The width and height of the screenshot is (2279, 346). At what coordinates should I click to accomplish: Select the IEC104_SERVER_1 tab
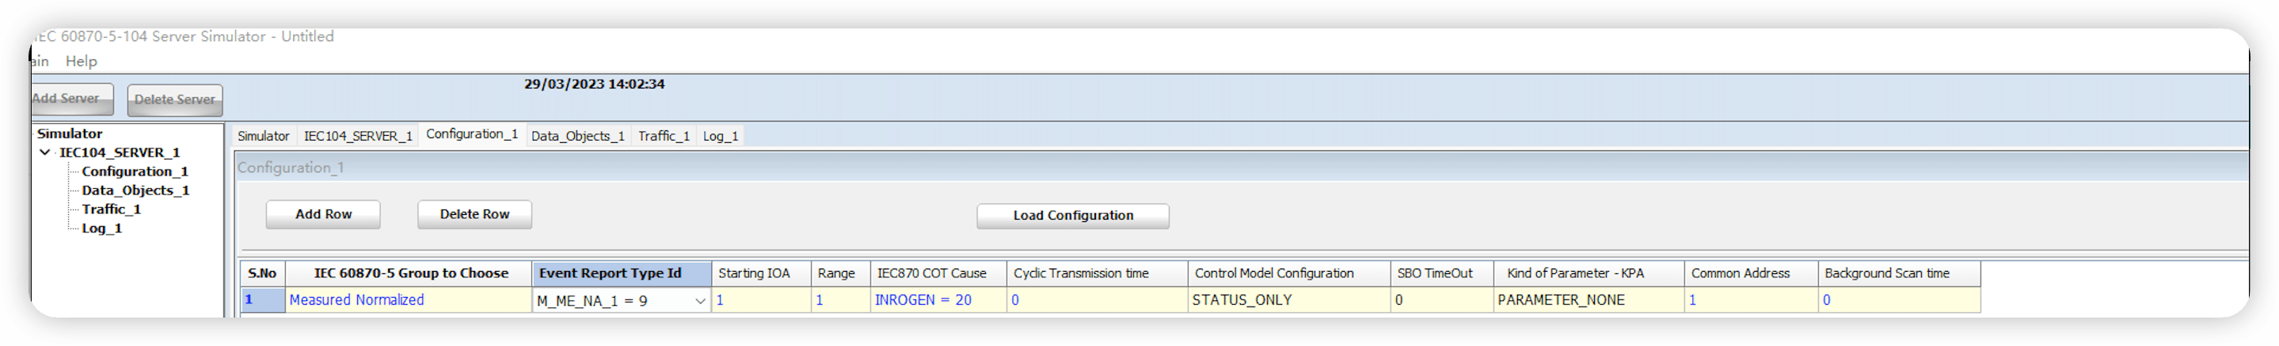coord(357,136)
